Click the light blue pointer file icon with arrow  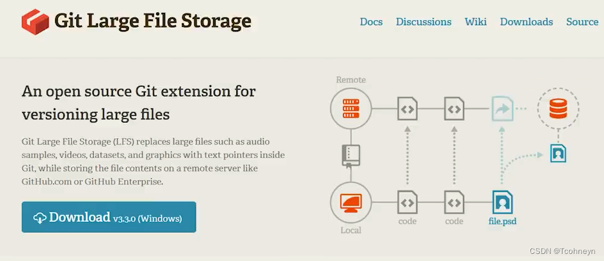point(502,109)
